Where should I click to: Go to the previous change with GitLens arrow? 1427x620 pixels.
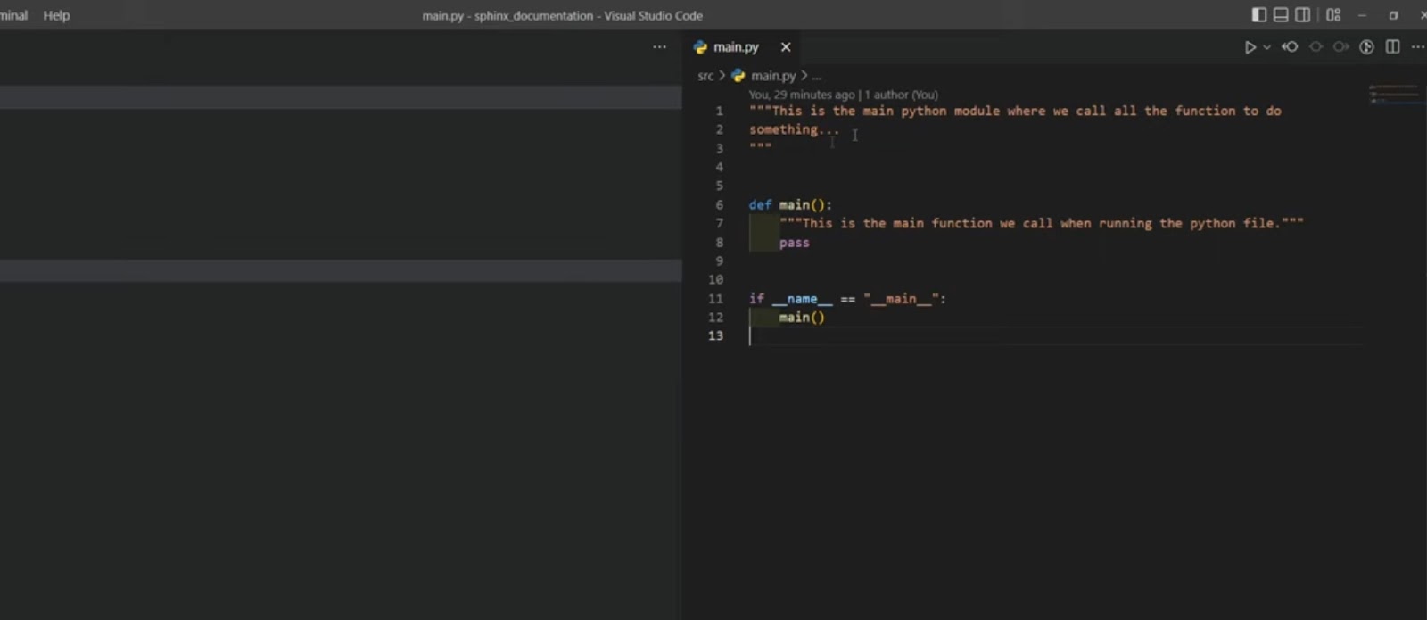pyautogui.click(x=1290, y=47)
